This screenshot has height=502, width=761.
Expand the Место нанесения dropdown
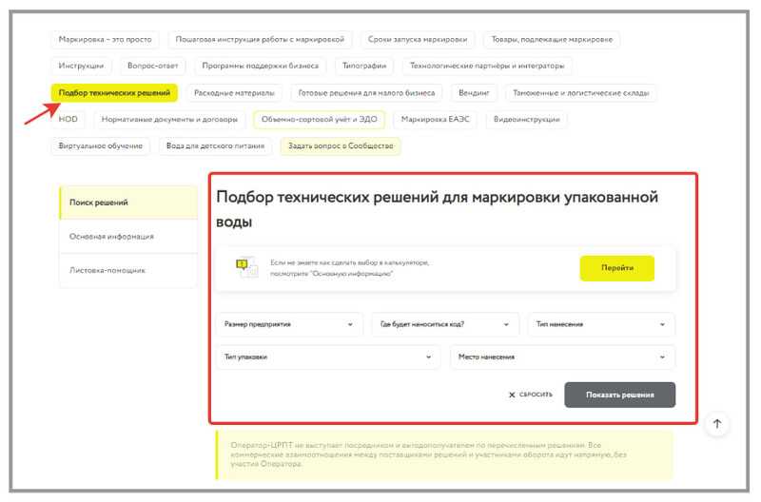tap(562, 357)
